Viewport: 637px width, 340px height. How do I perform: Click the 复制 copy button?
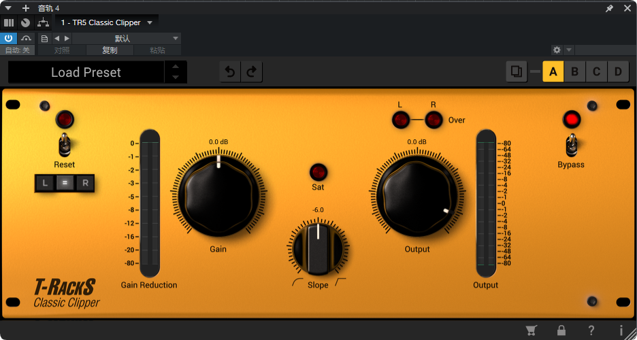click(x=110, y=50)
